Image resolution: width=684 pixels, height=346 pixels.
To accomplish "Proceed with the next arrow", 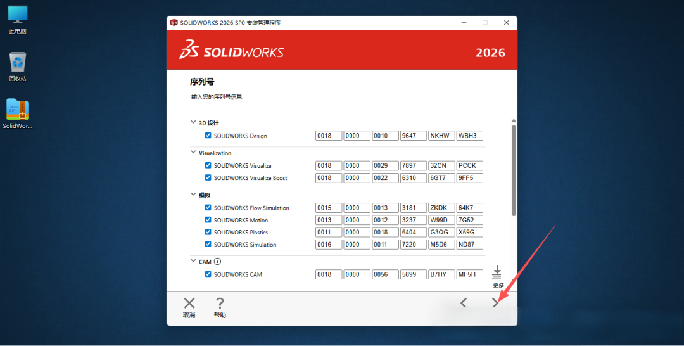I will tap(495, 302).
